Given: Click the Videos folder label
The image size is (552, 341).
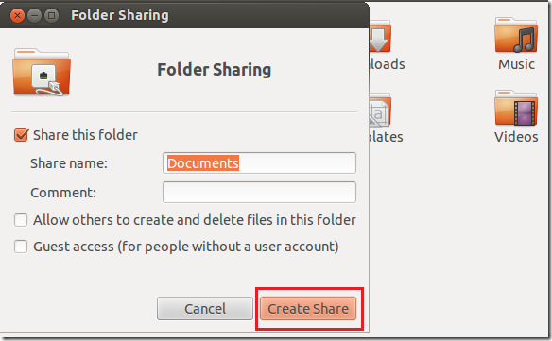Looking at the screenshot, I should click(516, 137).
